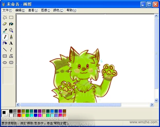Pick the Eraser tool

5,24
